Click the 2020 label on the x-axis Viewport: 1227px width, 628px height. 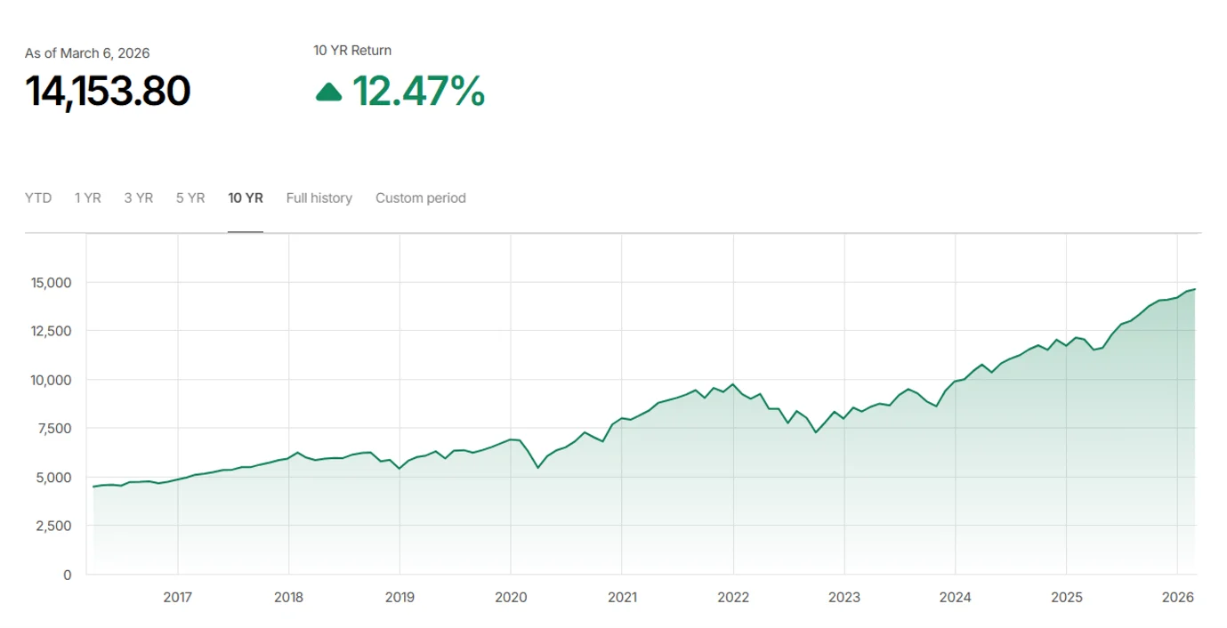click(x=511, y=597)
